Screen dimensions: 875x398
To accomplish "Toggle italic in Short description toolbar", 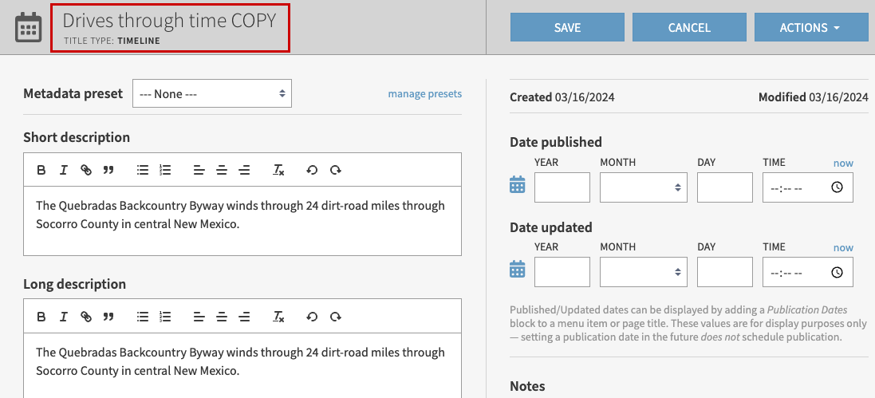I will [64, 170].
